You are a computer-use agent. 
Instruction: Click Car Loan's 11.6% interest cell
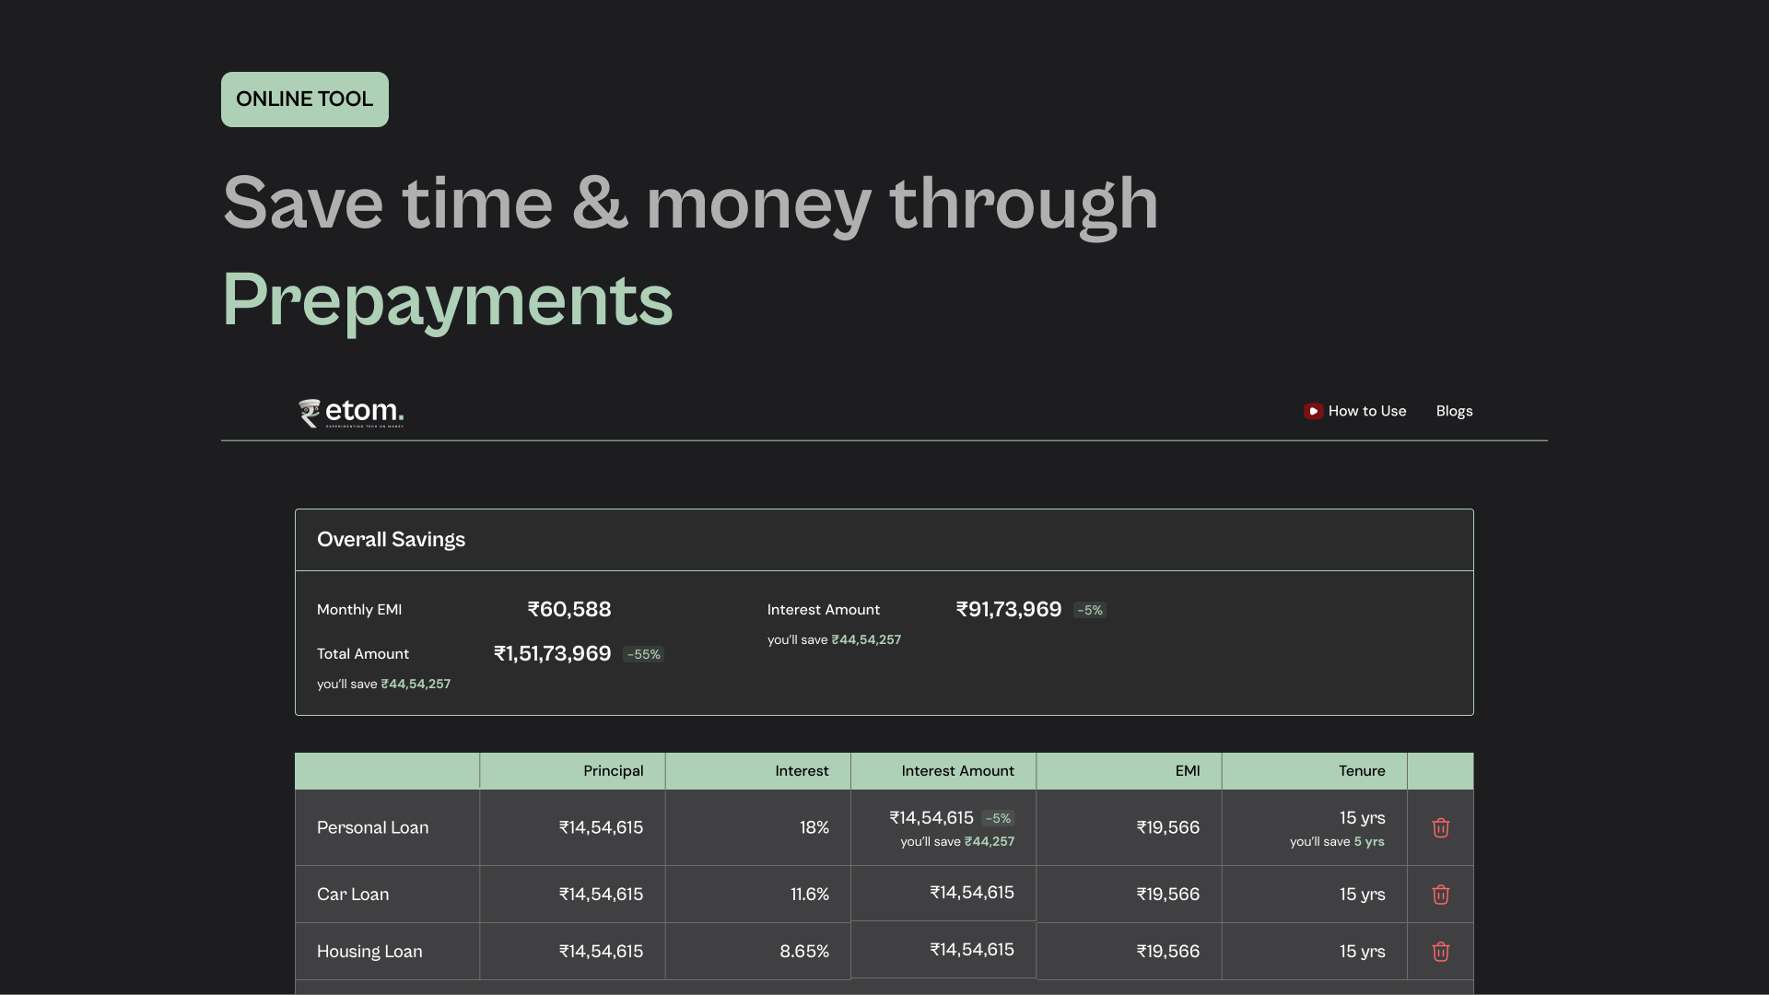coord(809,894)
